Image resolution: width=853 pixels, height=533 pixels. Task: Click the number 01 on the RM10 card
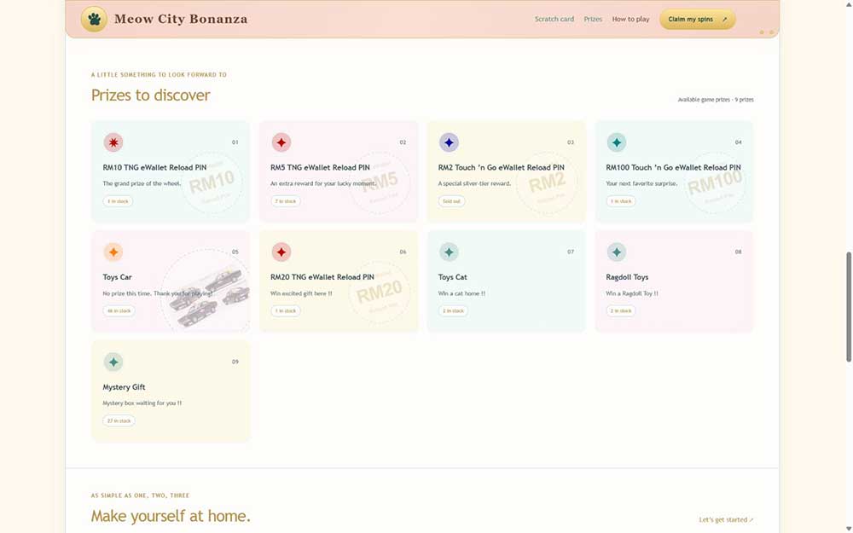[235, 142]
